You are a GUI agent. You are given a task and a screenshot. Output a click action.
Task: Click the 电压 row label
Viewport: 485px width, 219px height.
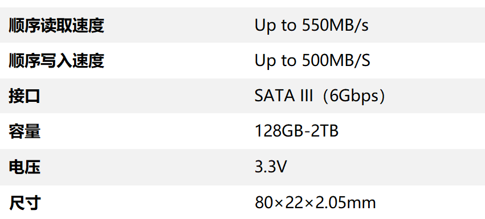(25, 167)
